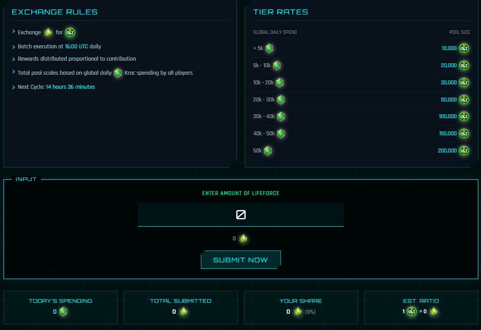The width and height of the screenshot is (481, 330).
Task: Focus the Lifeforce amount input field
Action: [240, 214]
